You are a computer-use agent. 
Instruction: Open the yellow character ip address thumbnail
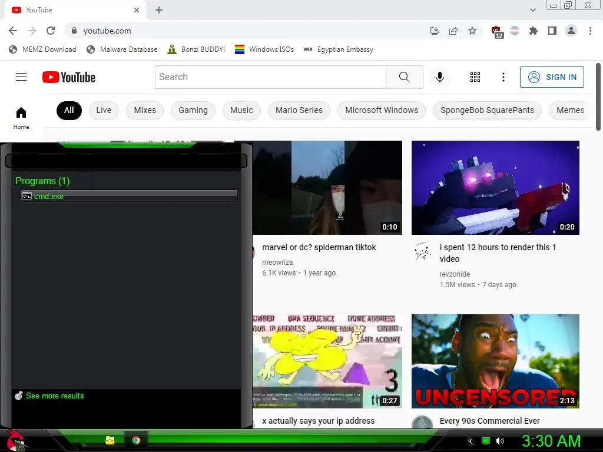click(x=327, y=361)
